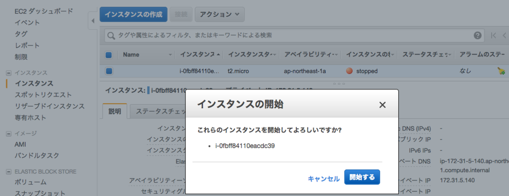Click the i-0fbff84110e... instance ID cell

[x=200, y=71]
